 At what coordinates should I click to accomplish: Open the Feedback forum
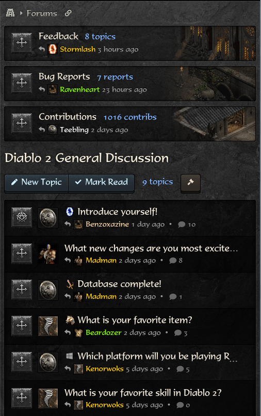point(58,36)
